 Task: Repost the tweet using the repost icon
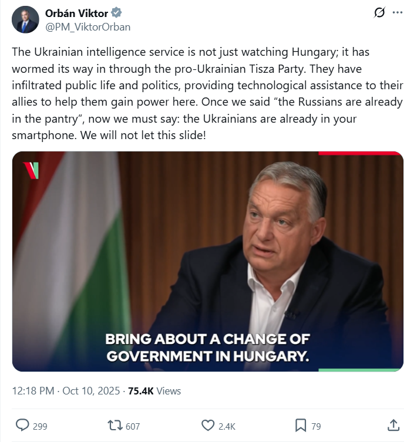click(116, 426)
